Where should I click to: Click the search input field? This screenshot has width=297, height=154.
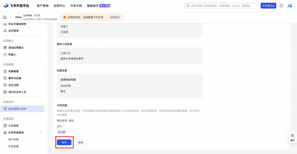pos(221,5)
